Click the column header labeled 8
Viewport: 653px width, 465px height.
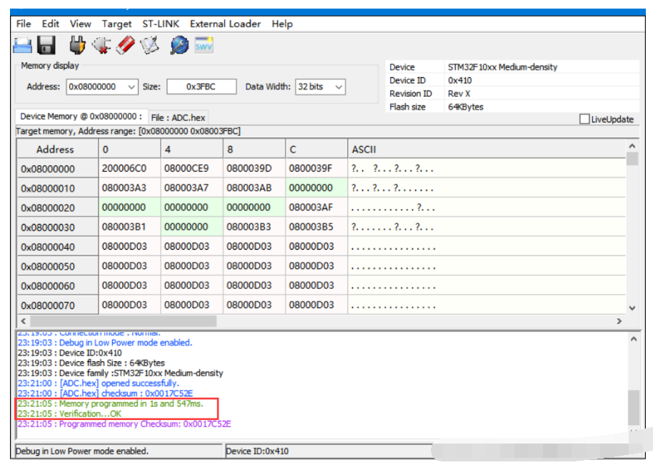pos(254,150)
